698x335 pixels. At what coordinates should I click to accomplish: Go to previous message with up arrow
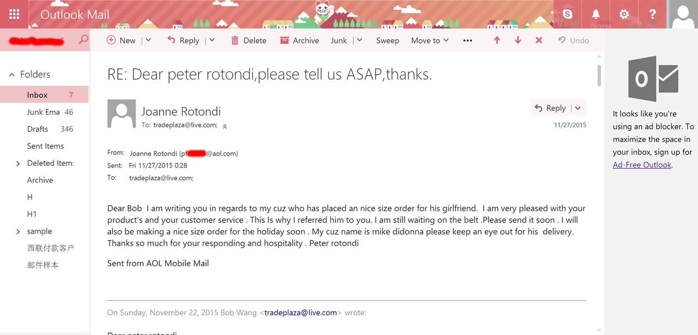tap(497, 40)
